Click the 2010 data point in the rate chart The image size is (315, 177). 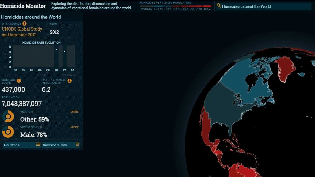56,49
